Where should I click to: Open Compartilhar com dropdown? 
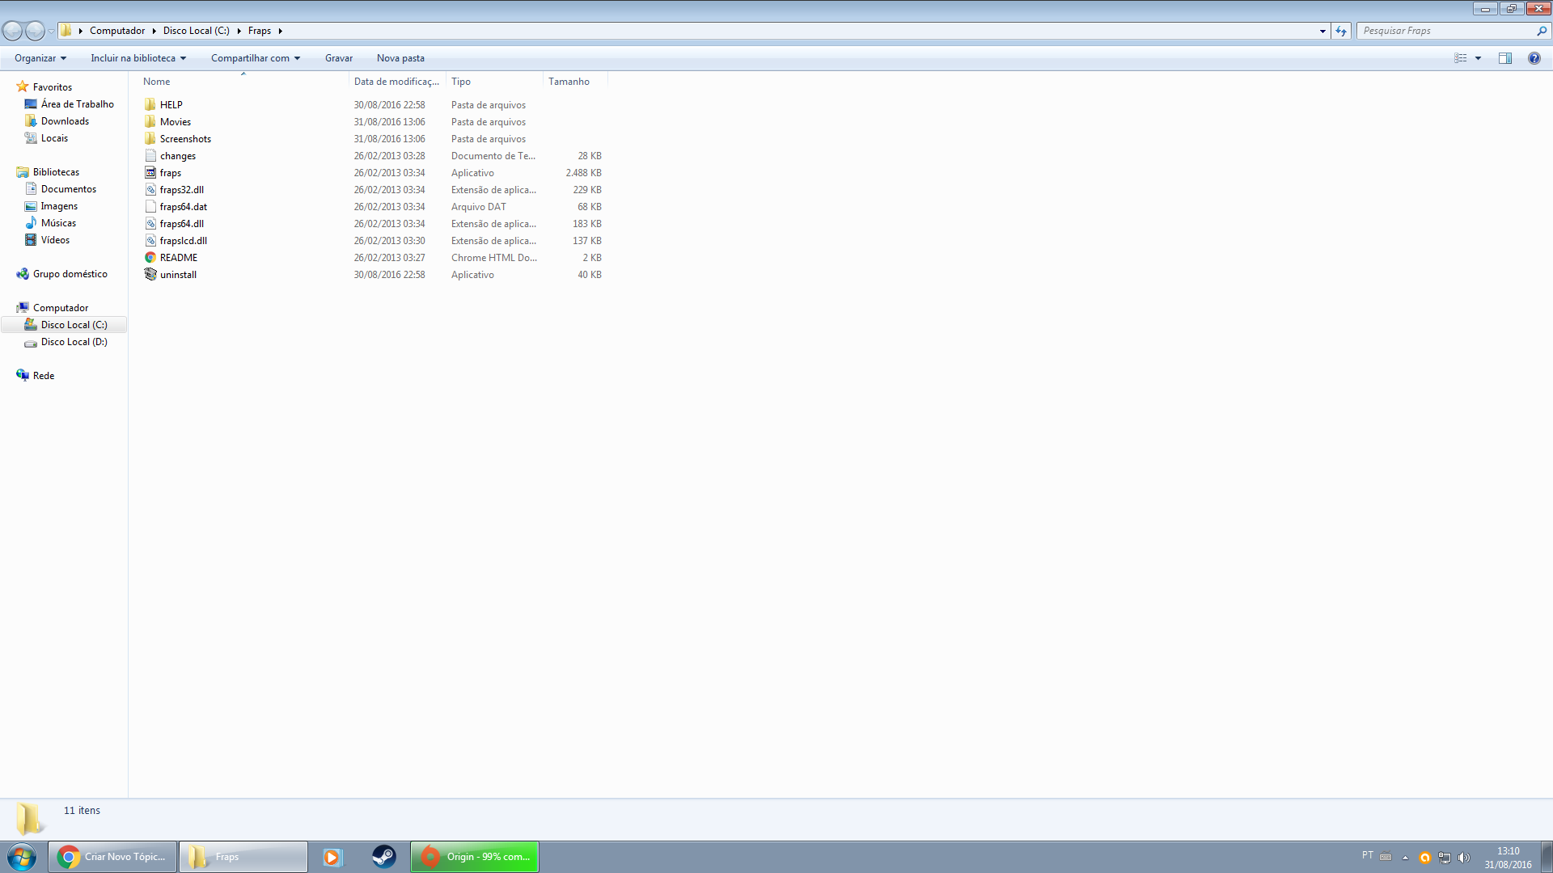(x=256, y=58)
